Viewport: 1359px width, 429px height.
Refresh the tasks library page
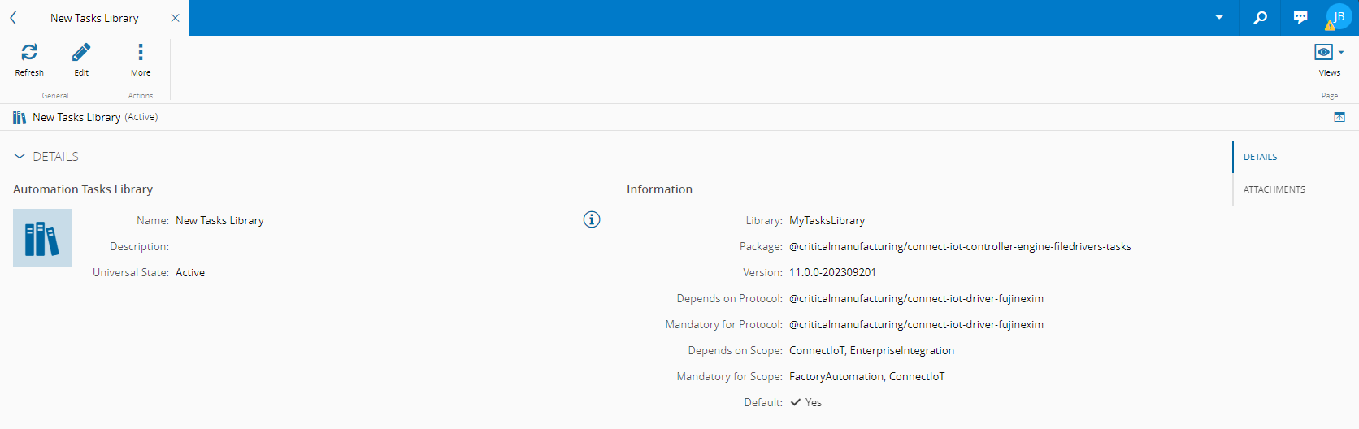(x=29, y=59)
